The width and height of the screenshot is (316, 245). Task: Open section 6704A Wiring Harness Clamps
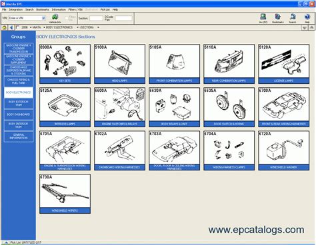click(229, 150)
